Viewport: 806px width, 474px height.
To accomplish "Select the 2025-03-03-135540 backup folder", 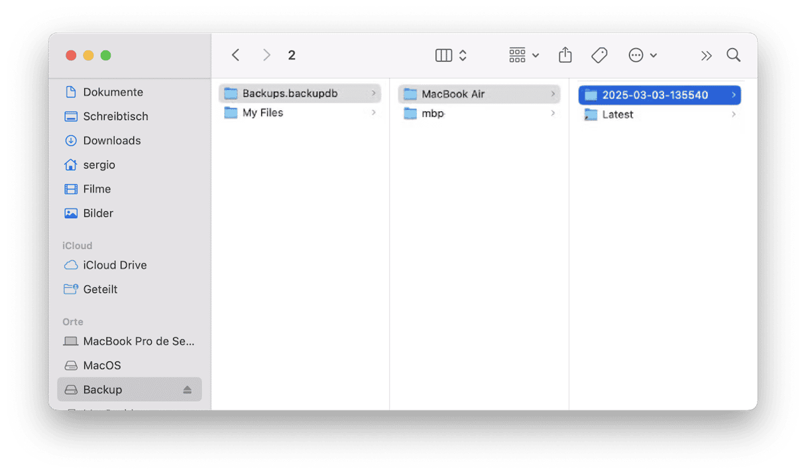I will pos(655,95).
